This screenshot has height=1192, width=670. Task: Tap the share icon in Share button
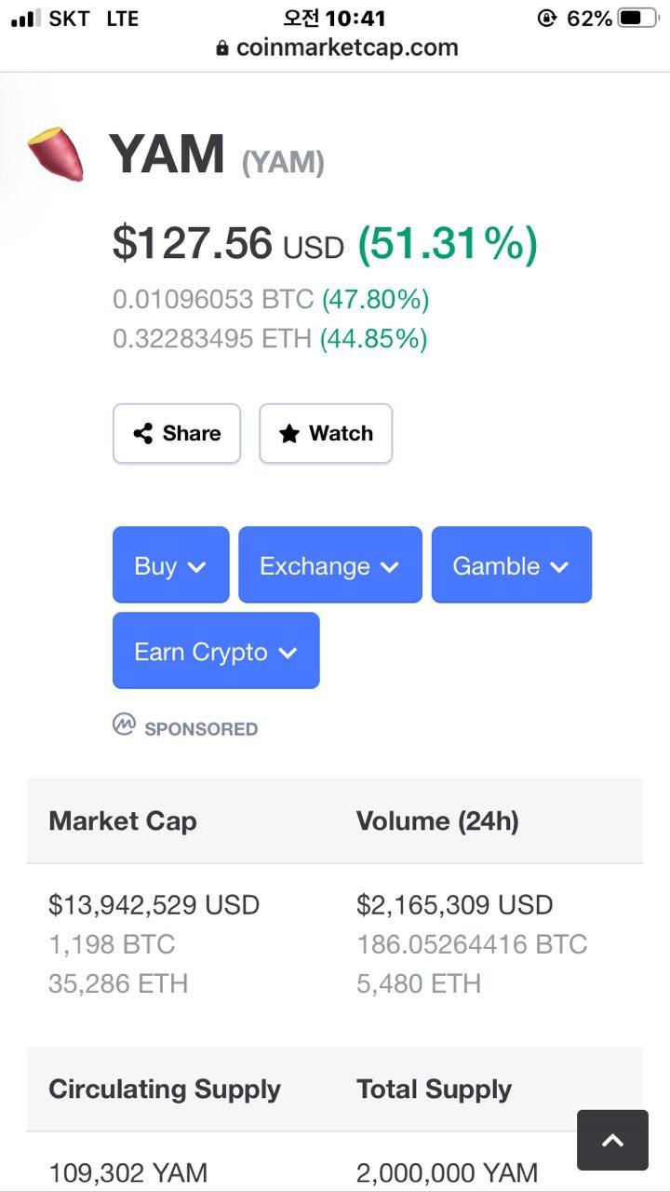coord(142,433)
